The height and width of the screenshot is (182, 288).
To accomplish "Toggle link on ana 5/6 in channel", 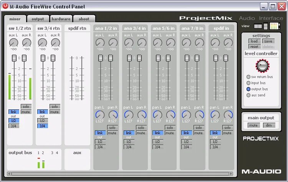I will point(158,133).
